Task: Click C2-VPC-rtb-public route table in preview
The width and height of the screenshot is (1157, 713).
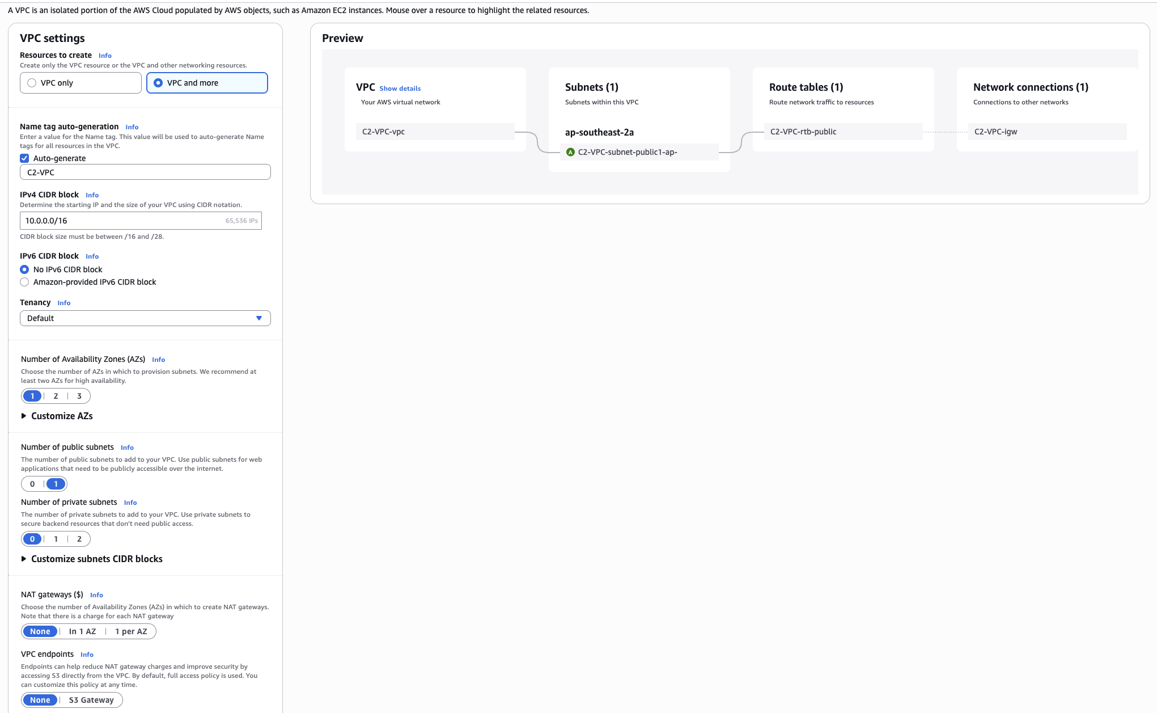Action: 844,132
